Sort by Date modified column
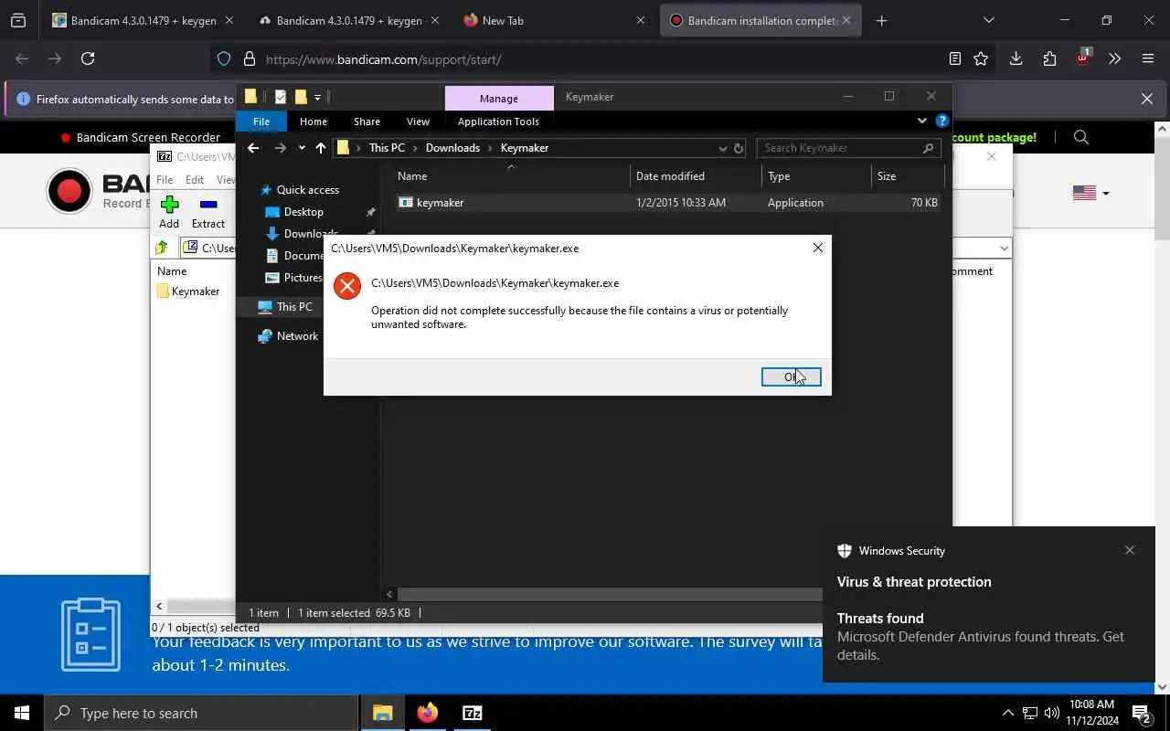 [x=696, y=176]
